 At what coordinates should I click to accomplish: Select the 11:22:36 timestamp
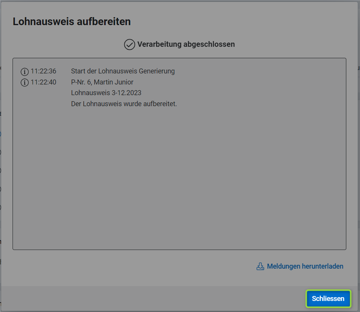43,71
